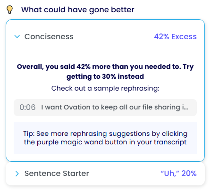
Task: Click the Conciseness section title
Action: 49,37
